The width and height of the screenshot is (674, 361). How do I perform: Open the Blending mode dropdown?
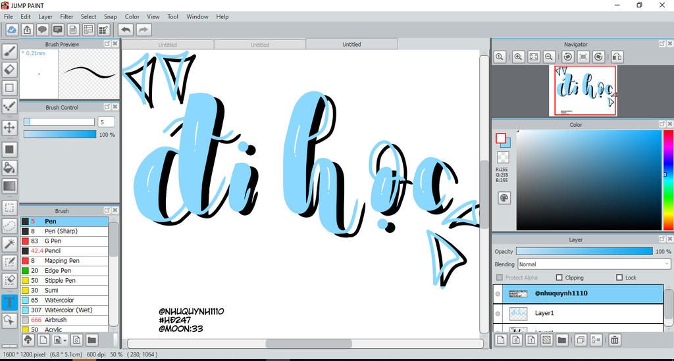[594, 264]
